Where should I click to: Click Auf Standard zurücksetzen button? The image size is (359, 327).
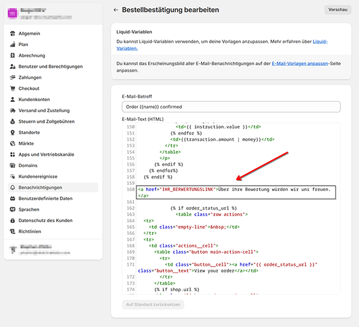pyautogui.click(x=153, y=304)
